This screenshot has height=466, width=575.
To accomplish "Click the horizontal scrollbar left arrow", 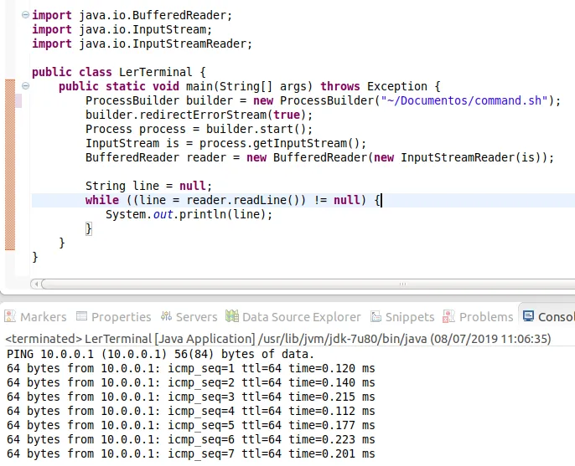I will 35,284.
